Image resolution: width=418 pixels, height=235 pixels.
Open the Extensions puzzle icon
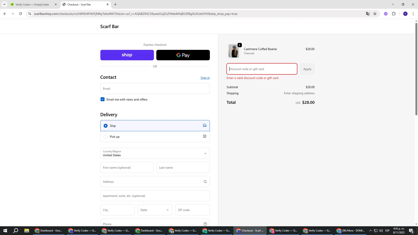click(394, 14)
